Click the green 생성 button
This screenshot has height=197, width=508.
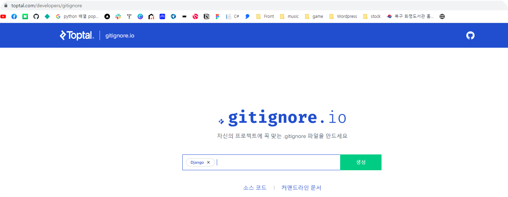(x=361, y=162)
